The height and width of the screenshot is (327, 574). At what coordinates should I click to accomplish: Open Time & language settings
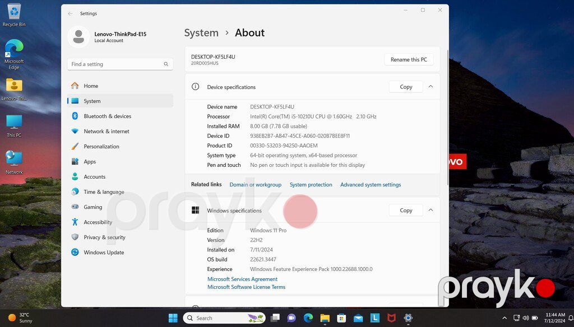[120, 191]
